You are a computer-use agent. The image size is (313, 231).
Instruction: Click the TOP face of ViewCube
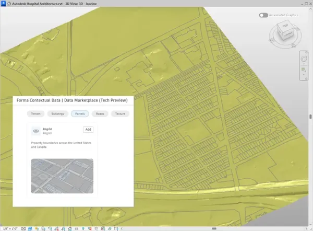coord(285,26)
